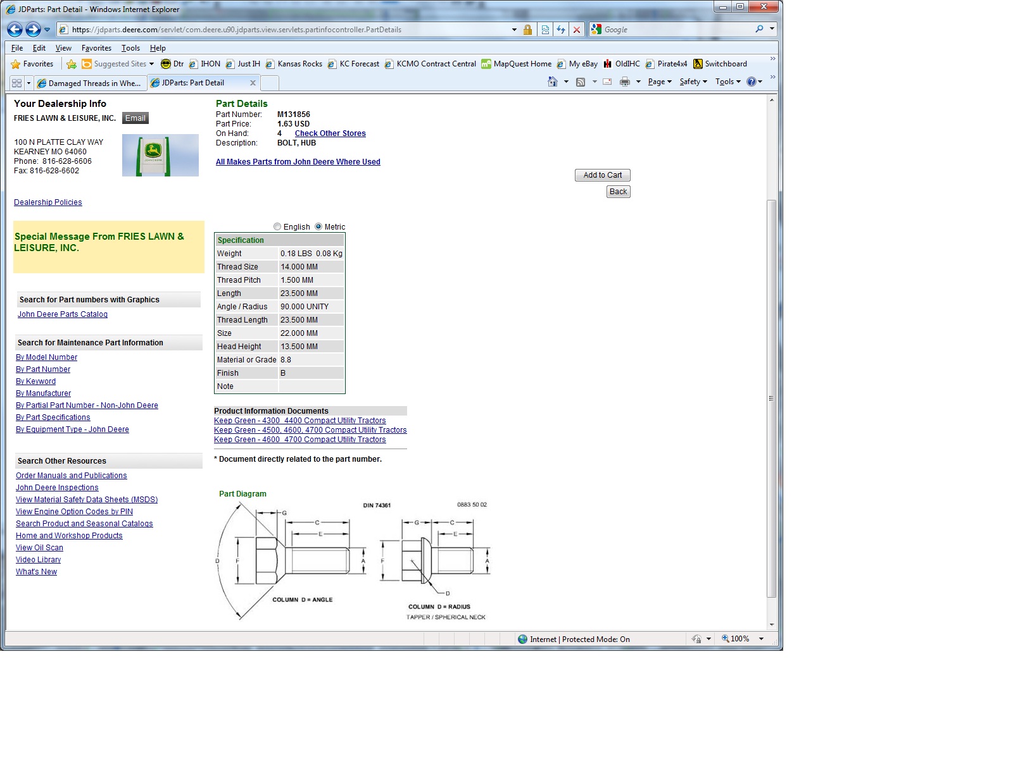Click the security lock icon in address bar
The height and width of the screenshot is (759, 1013).
point(527,30)
